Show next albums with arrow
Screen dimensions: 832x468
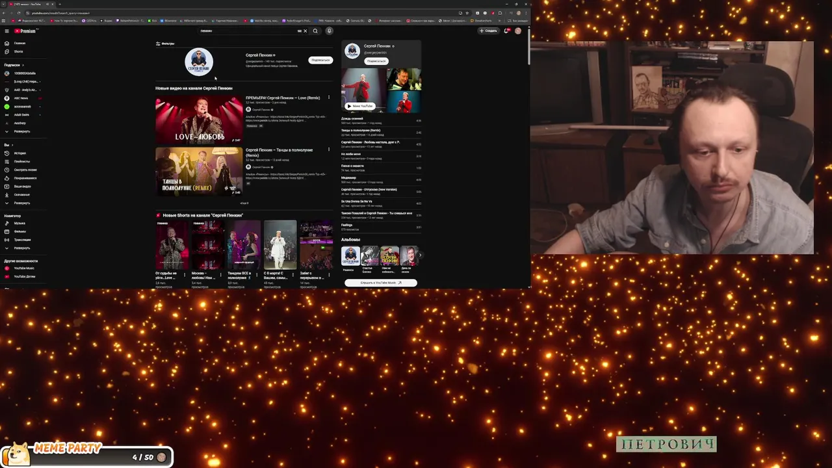click(x=420, y=255)
